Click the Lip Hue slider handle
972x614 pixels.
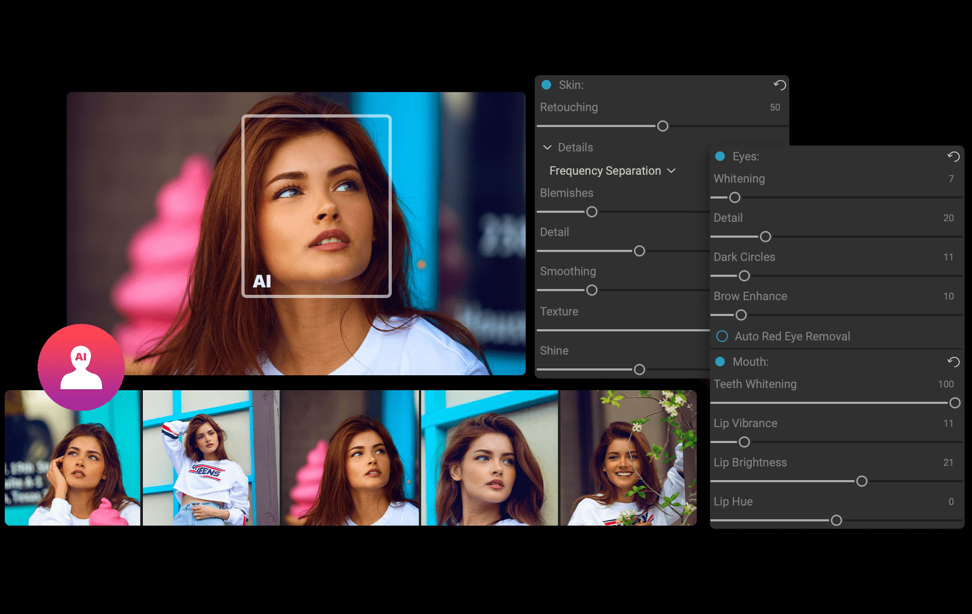[836, 520]
